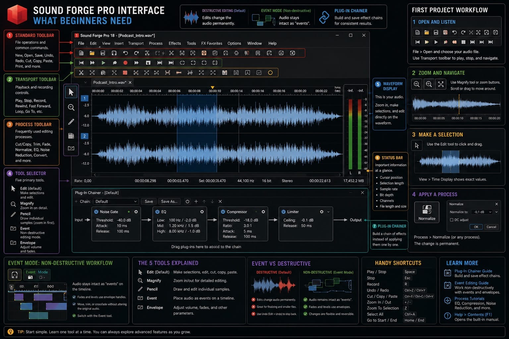Click Save icon in Sound Forge window toolbar
The image size is (509, 339).
tap(103, 53)
